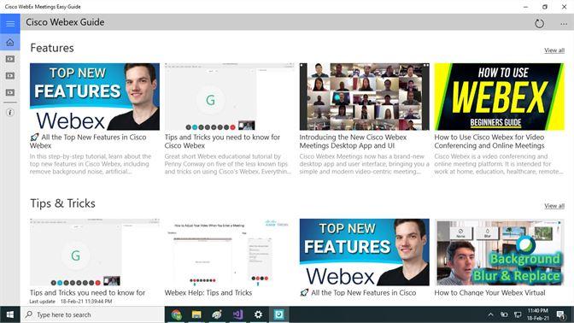
Task: Click the 'Great short Webex educational tutorial' description
Action: point(228,164)
